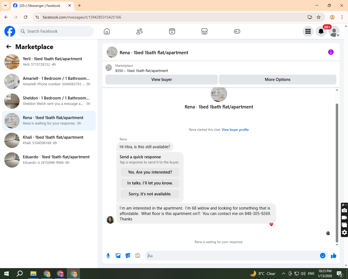348x279 pixels.
Task: Open the Friends icon in the top navigation
Action: point(139,31)
